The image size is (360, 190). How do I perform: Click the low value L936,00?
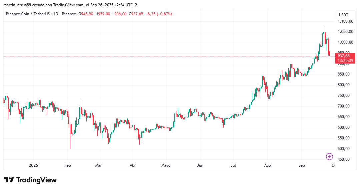119,14
